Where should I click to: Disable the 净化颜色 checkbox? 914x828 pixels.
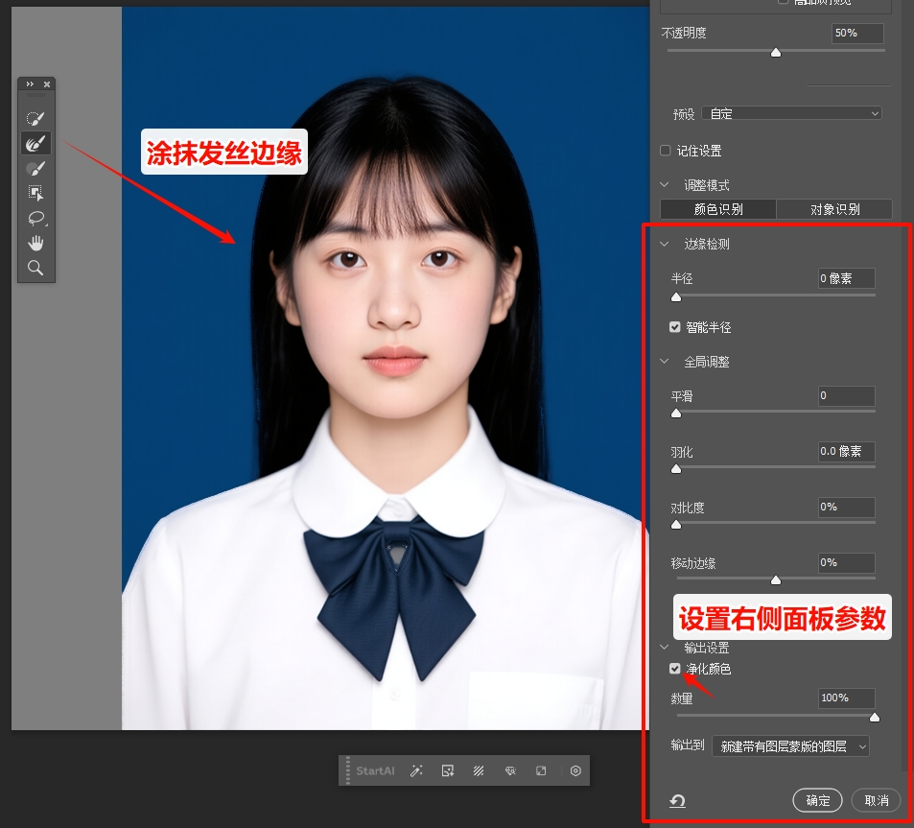675,669
